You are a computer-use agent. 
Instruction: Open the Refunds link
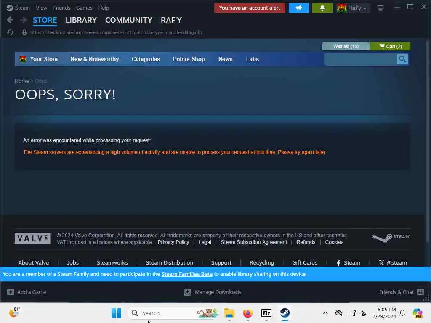pyautogui.click(x=306, y=242)
